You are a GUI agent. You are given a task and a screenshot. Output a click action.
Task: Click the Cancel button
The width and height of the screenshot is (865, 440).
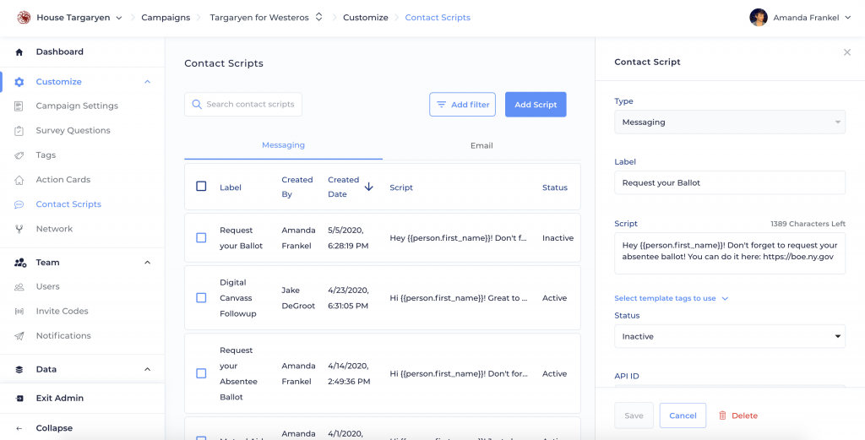click(683, 416)
